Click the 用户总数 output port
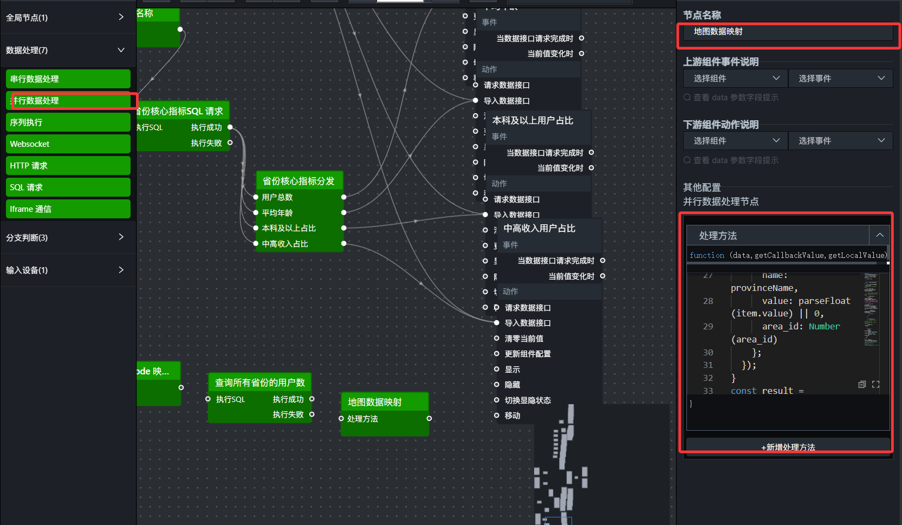The height and width of the screenshot is (525, 902). tap(344, 197)
